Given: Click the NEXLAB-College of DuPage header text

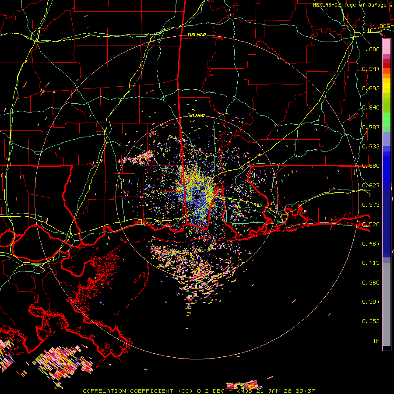Looking at the screenshot, I should [x=353, y=5].
